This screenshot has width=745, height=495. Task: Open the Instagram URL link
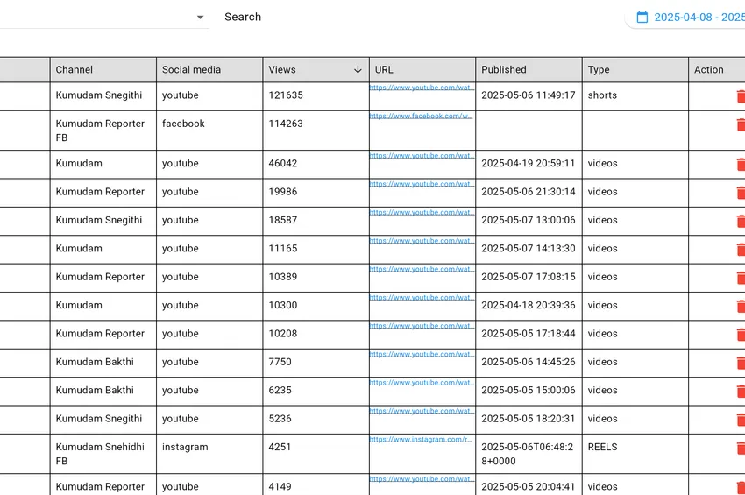point(421,440)
